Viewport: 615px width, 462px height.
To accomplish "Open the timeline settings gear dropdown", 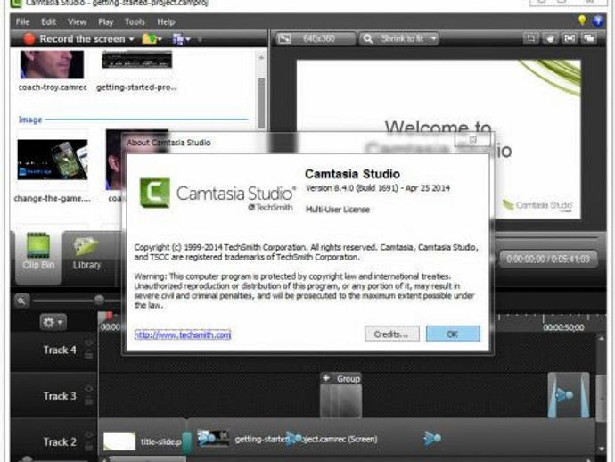I will click(53, 322).
